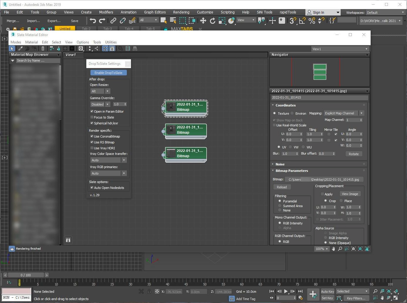Open the Graph Editors menu
This screenshot has width=407, height=303.
155,12
